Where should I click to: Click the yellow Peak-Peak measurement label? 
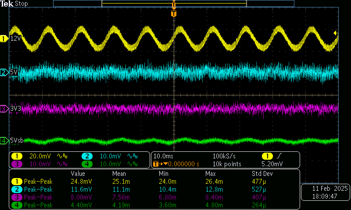pos(38,182)
